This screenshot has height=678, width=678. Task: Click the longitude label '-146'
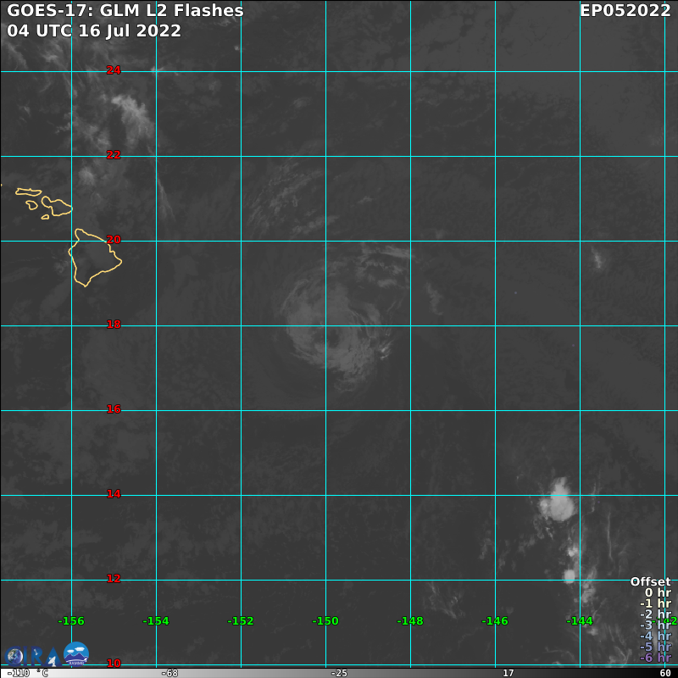[495, 621]
